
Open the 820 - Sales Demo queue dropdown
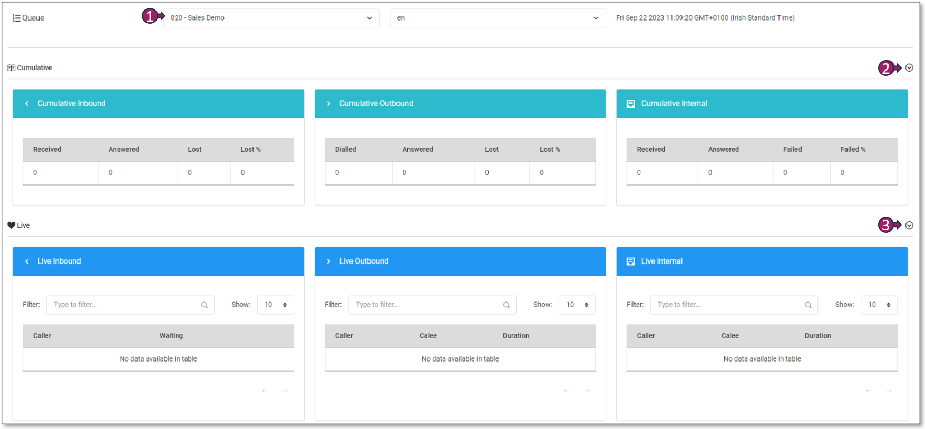tap(271, 18)
